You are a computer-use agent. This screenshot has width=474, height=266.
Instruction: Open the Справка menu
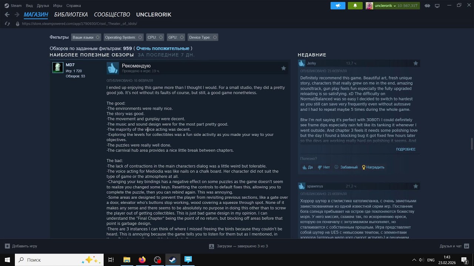(x=73, y=6)
